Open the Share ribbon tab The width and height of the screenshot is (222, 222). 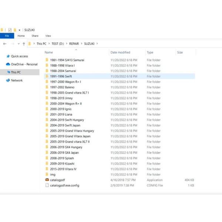pos(35,36)
